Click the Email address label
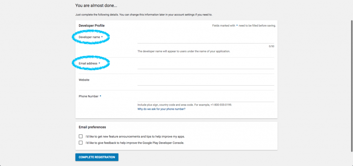Screen dimensions: 353x166 [88, 64]
